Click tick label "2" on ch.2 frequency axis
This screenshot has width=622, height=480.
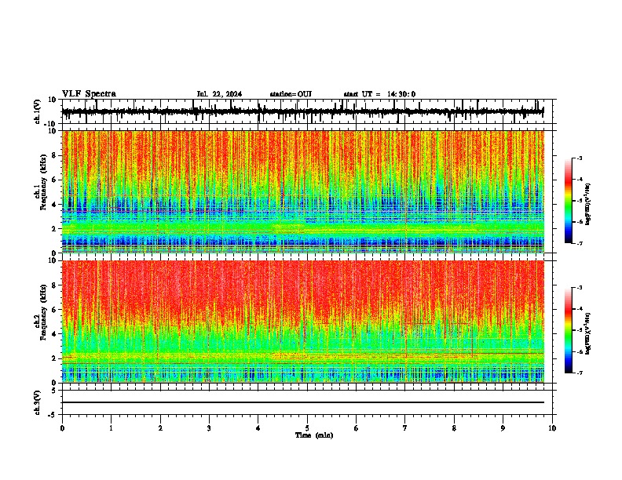54,358
